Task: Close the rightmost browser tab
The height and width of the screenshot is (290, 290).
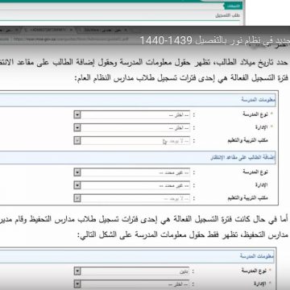Action: pos(126,29)
